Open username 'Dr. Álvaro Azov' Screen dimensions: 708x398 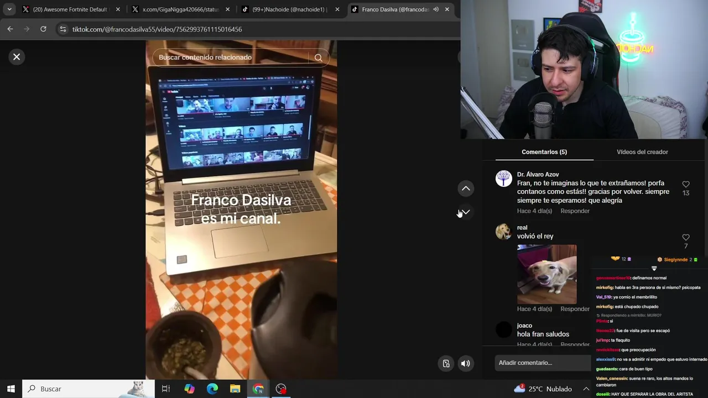pyautogui.click(x=538, y=175)
